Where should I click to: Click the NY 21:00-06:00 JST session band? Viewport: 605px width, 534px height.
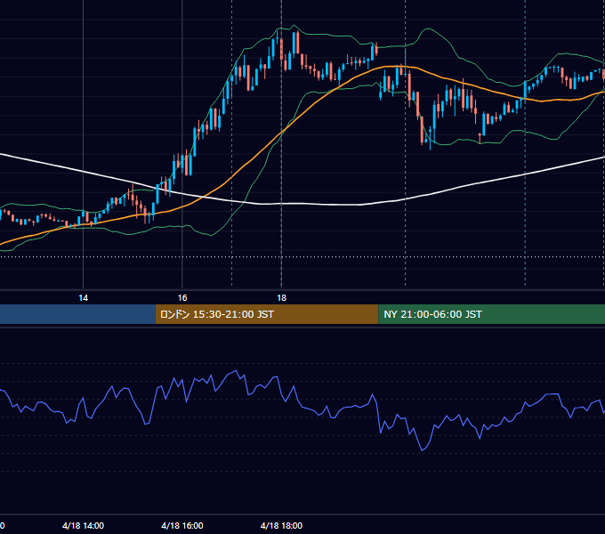point(491,314)
